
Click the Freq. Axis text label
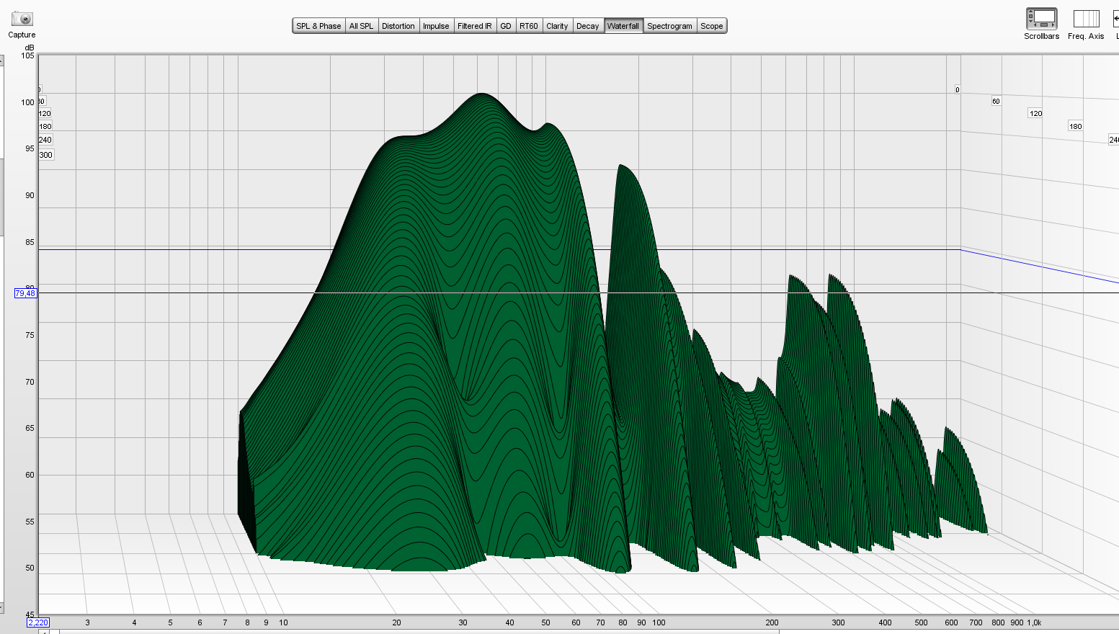tap(1086, 36)
